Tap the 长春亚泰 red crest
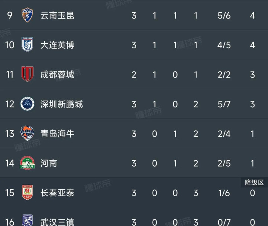This screenshot has width=268, height=226. coord(27,192)
